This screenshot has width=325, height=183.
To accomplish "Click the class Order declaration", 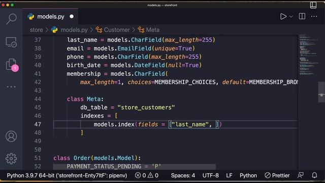I will (x=97, y=158).
